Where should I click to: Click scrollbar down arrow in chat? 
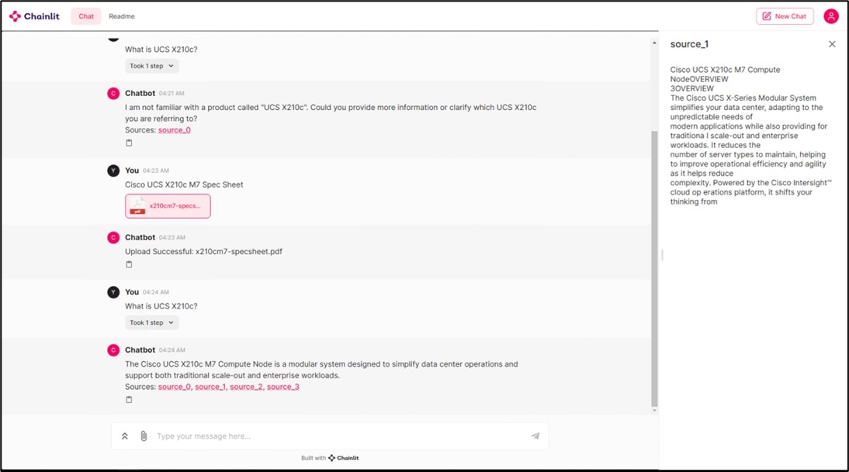pyautogui.click(x=654, y=410)
